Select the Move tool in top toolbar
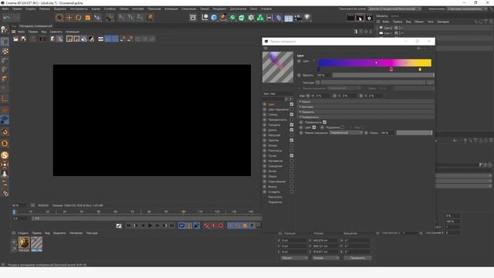This screenshot has width=494, height=278. 69,18
